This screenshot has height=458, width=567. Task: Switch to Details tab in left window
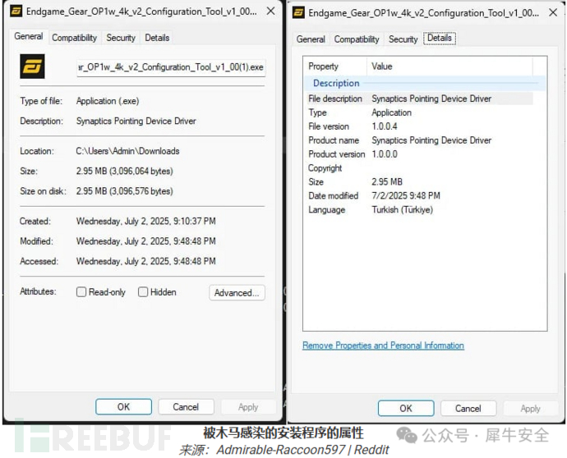click(x=157, y=38)
